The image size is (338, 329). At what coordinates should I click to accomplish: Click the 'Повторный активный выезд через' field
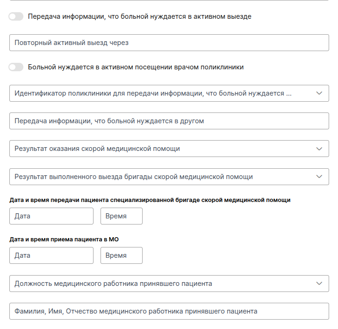point(169,43)
